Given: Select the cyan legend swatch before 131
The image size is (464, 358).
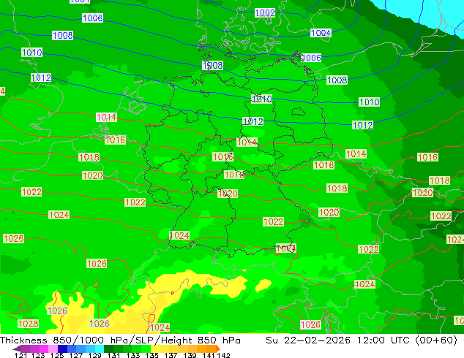Looking at the screenshot, I should click(x=100, y=349).
